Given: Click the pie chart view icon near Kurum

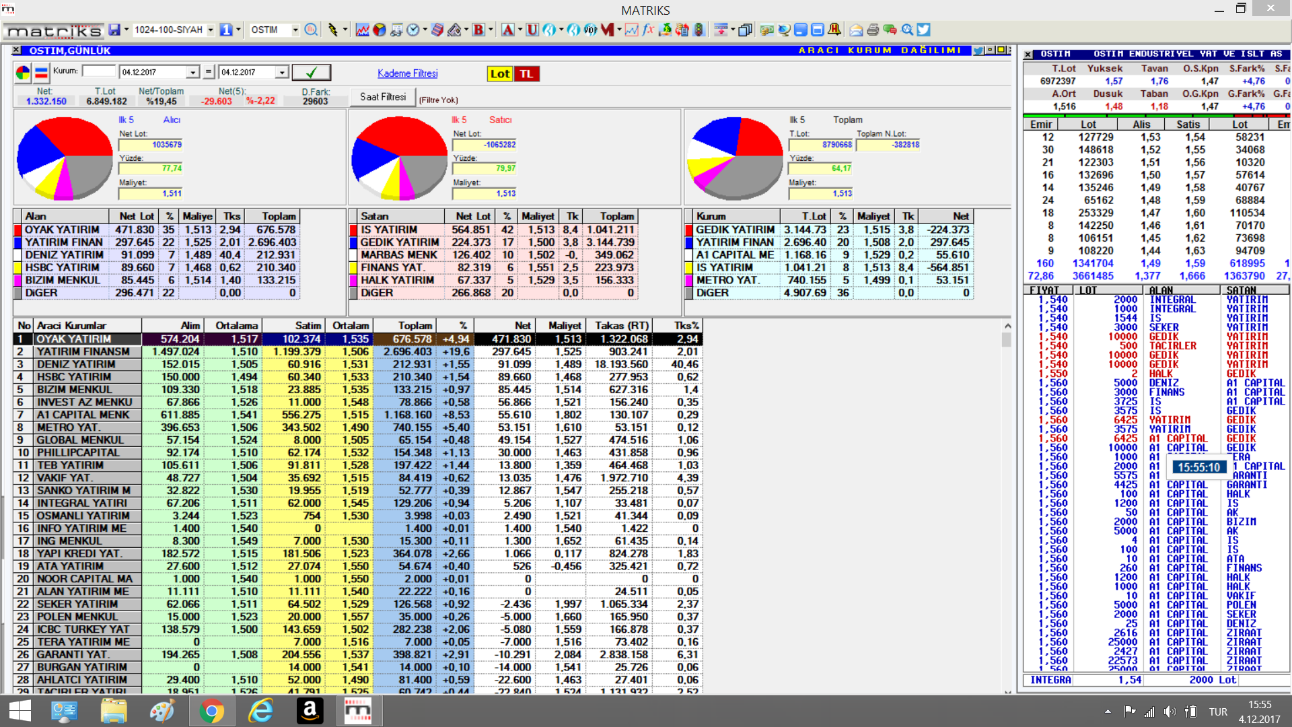Looking at the screenshot, I should [x=23, y=73].
